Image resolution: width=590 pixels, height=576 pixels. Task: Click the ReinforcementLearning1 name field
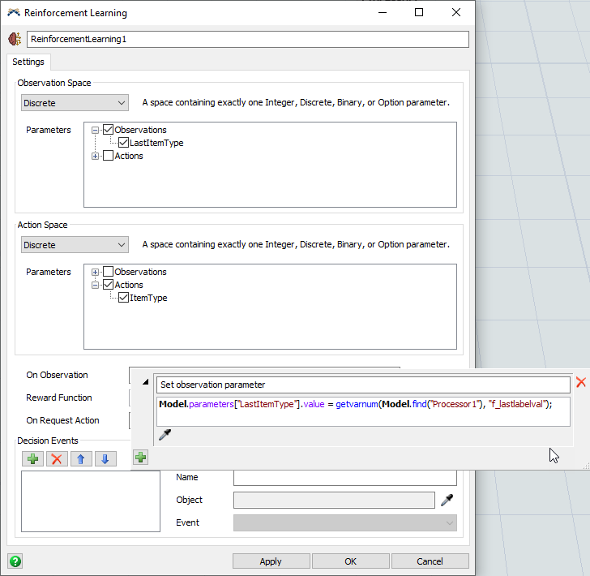pyautogui.click(x=247, y=39)
